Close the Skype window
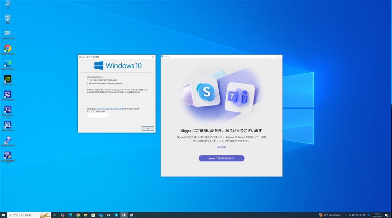 [279, 57]
